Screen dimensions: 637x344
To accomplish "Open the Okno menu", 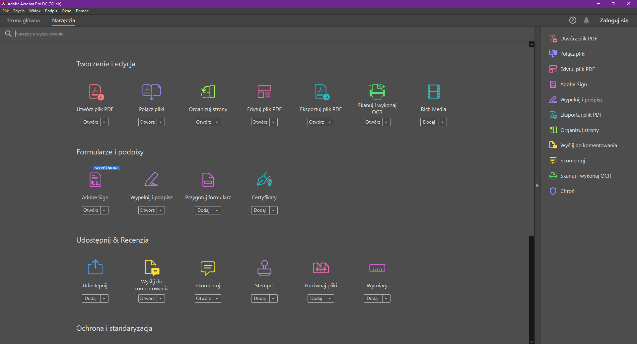I will pyautogui.click(x=66, y=11).
